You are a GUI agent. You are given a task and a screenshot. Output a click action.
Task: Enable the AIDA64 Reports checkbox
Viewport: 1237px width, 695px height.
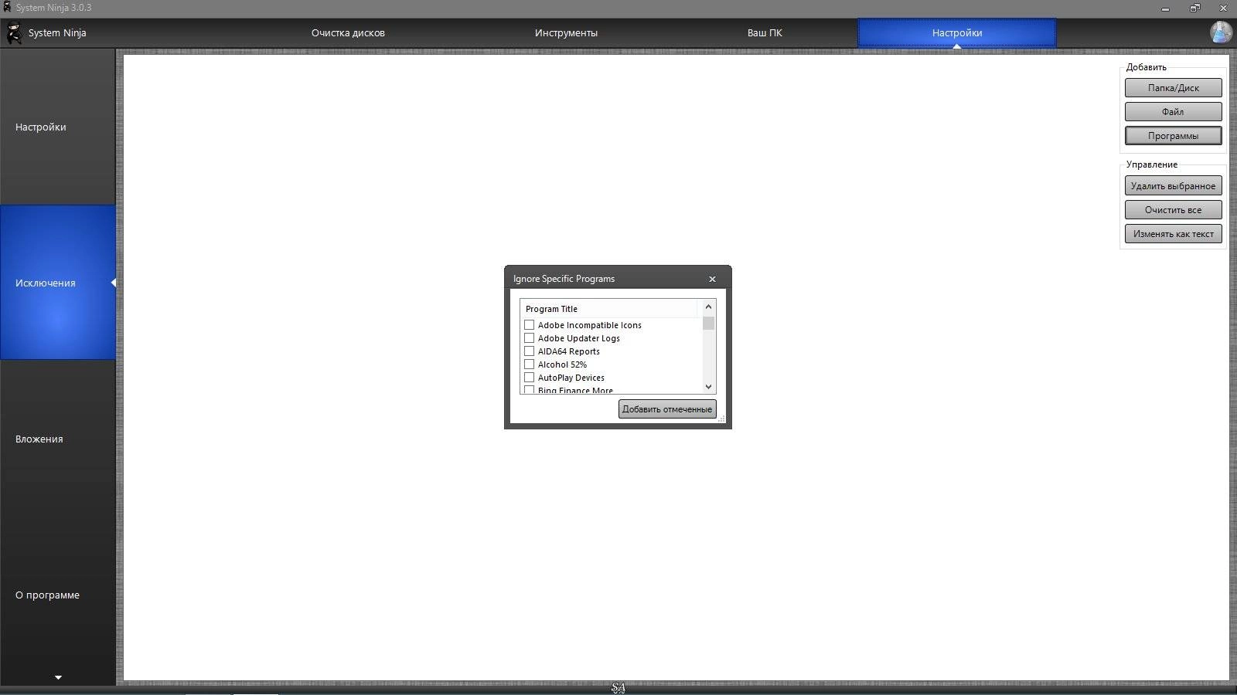click(x=530, y=351)
